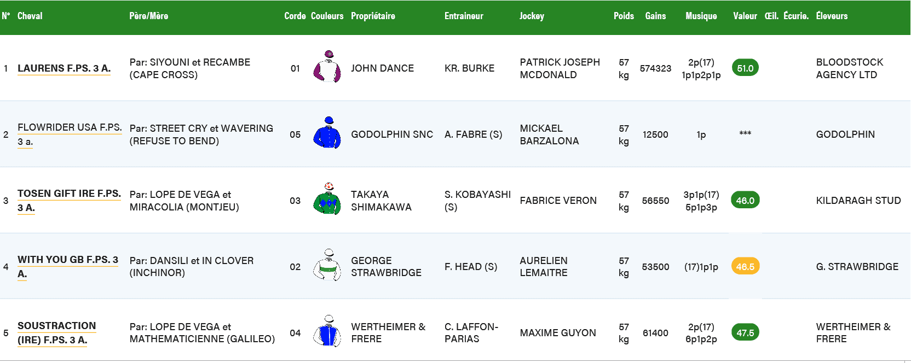Click the orange 46.5 value badge
The width and height of the screenshot is (911, 363).
click(745, 266)
